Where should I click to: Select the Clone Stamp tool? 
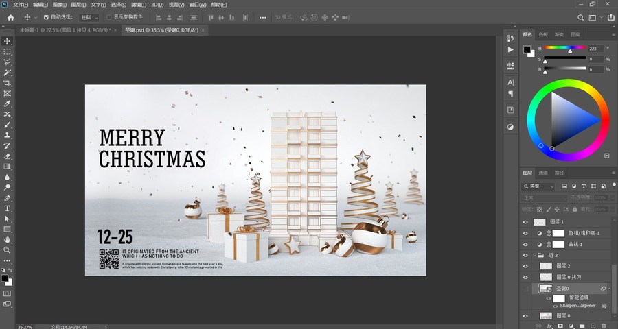click(x=7, y=136)
